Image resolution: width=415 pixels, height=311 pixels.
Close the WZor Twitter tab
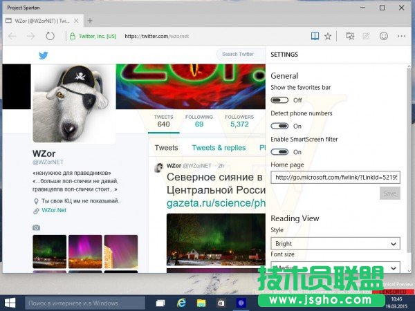(76, 21)
